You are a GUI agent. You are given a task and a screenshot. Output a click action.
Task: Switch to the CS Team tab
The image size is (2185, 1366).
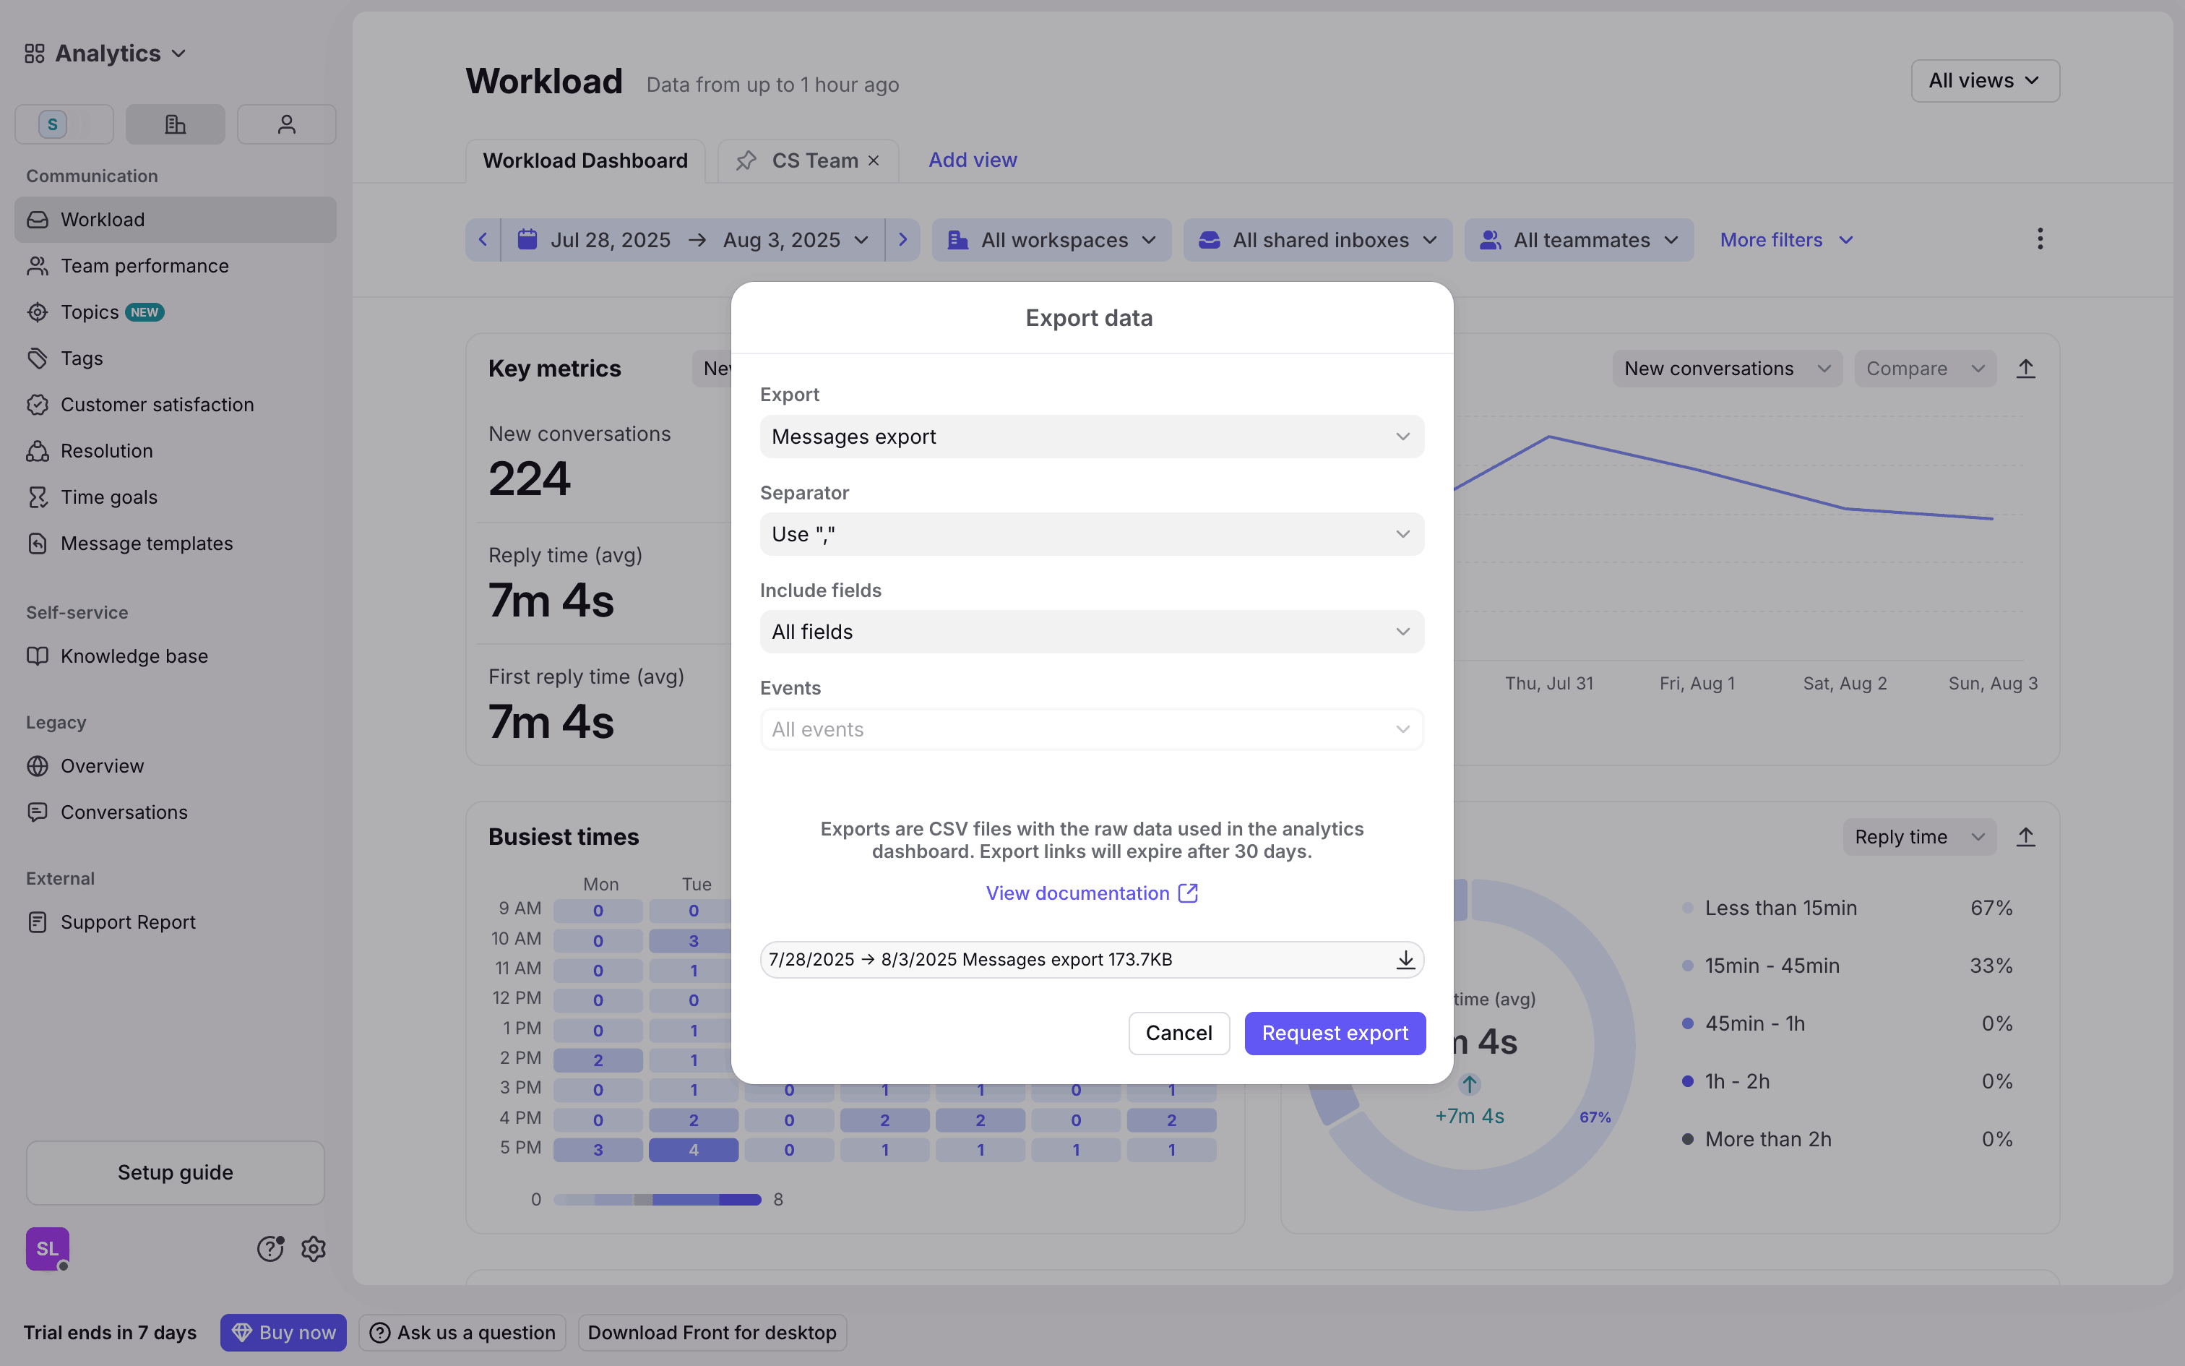(813, 160)
